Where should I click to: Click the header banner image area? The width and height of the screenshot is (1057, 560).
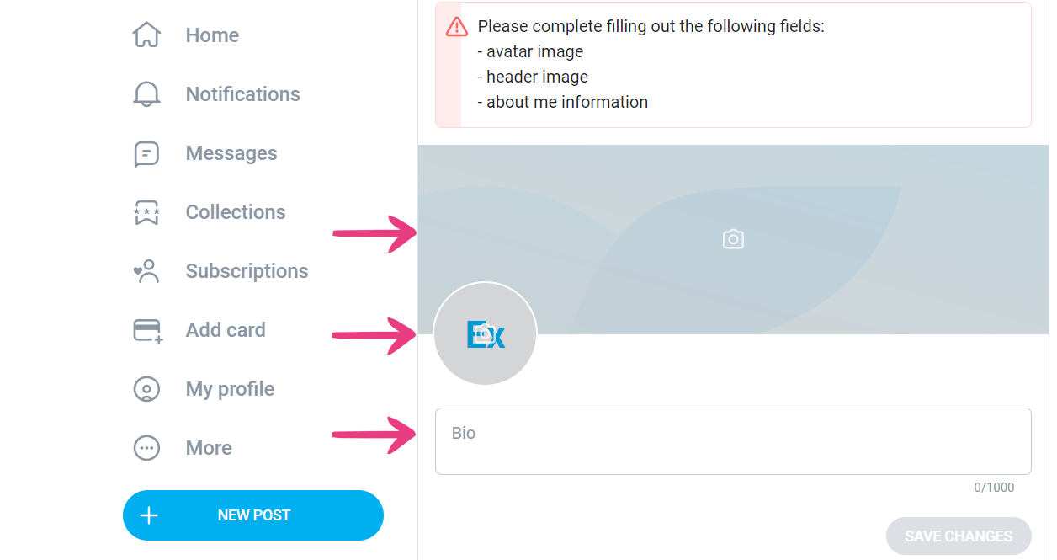click(733, 239)
